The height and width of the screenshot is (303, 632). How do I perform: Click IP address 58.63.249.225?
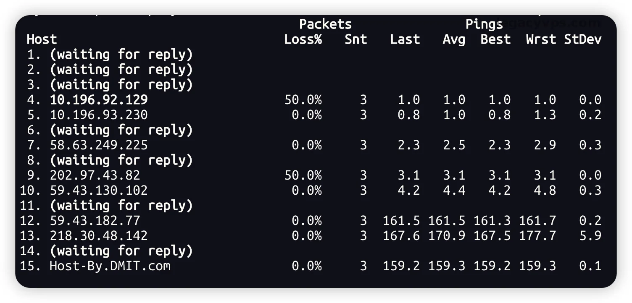click(x=99, y=145)
